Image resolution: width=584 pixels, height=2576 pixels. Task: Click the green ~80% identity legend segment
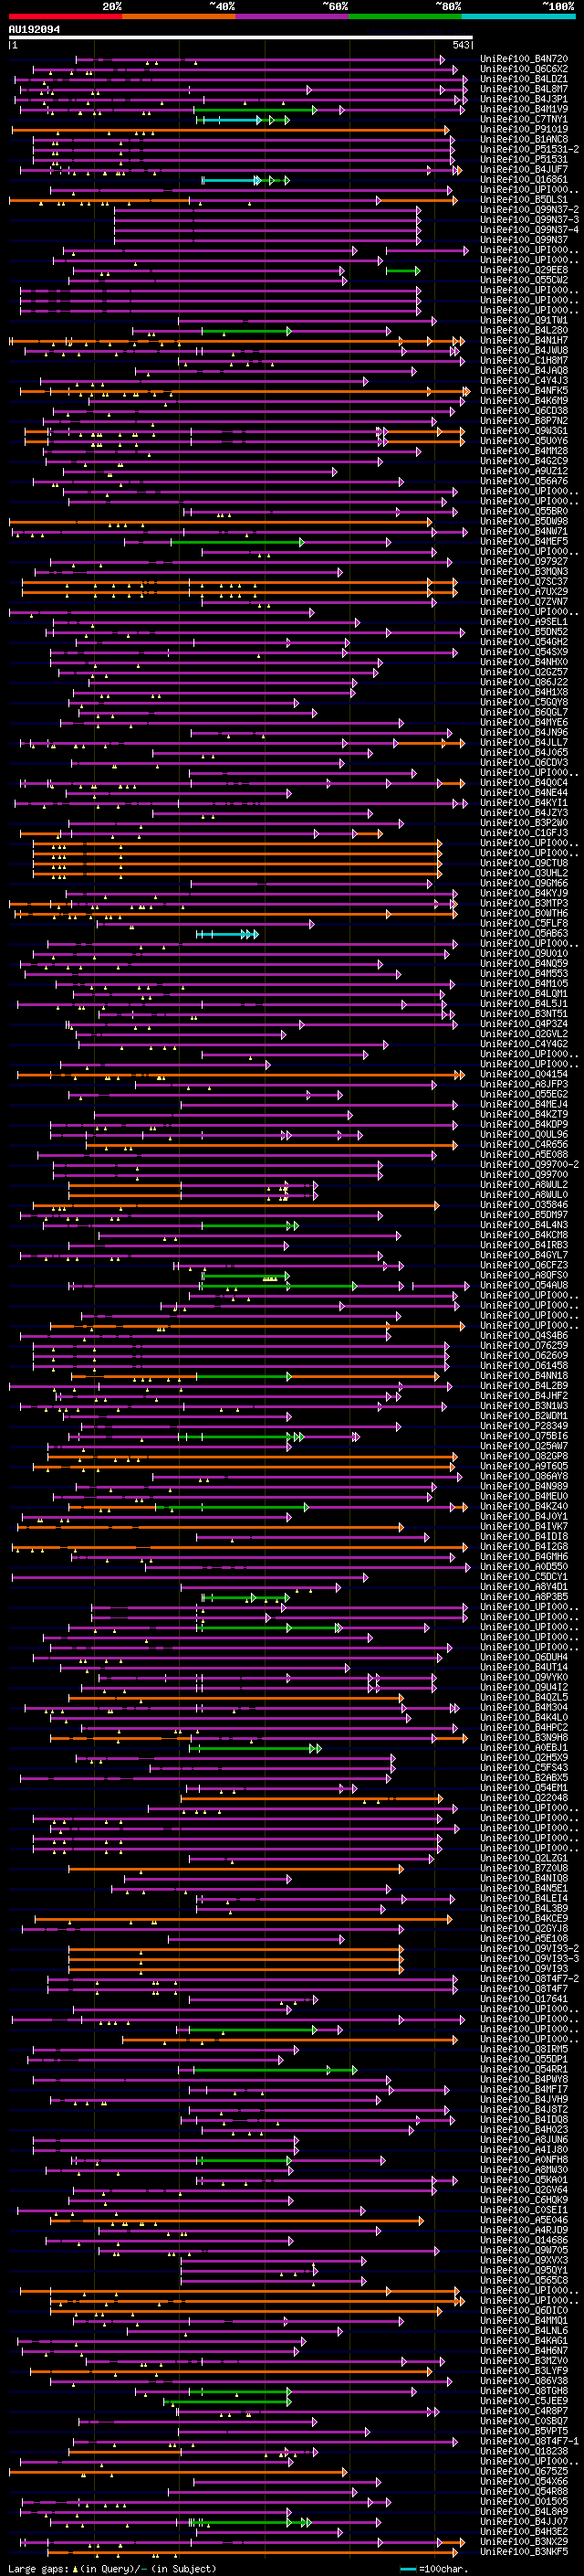point(405,16)
